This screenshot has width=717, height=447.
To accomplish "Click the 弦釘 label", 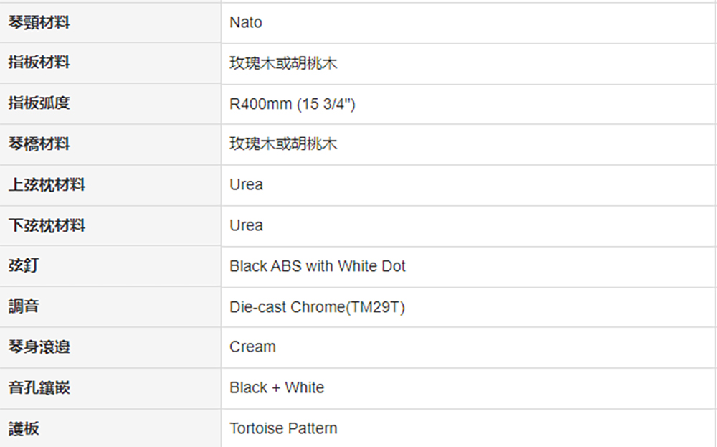I will 24,265.
